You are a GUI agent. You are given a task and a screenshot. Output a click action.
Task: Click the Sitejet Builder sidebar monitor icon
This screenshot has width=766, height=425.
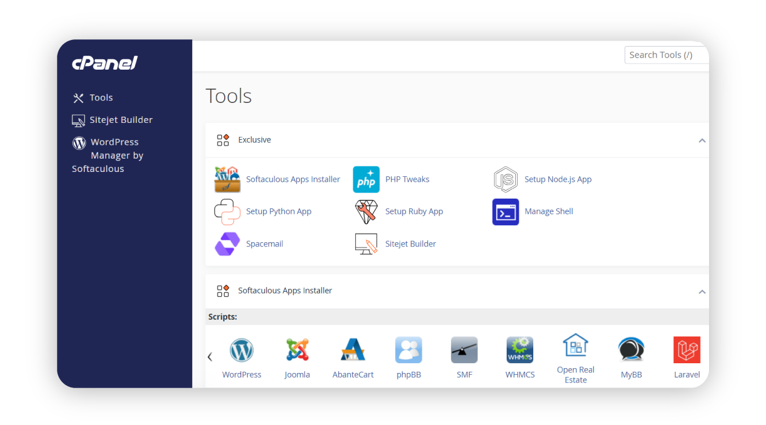(79, 120)
